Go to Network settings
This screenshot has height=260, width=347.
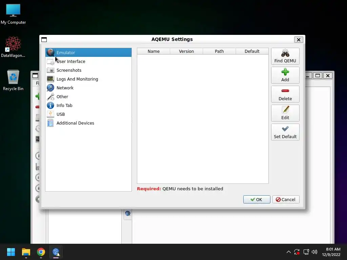click(x=88, y=88)
